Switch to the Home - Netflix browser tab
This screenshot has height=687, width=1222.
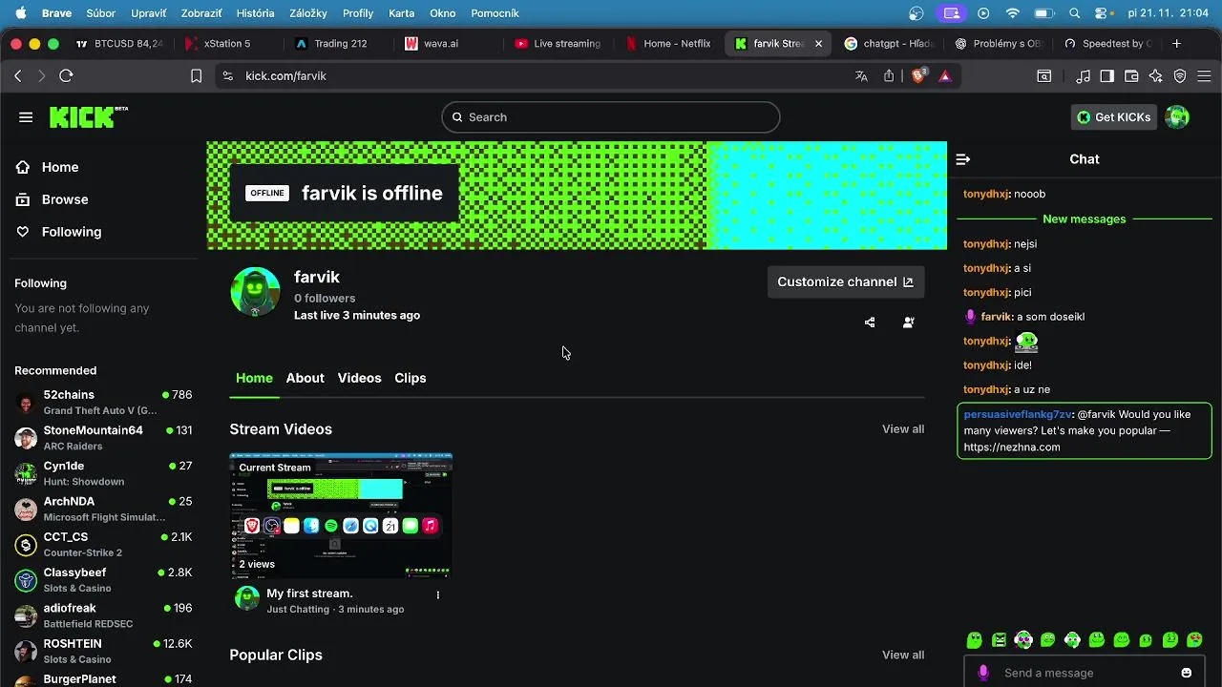pos(668,43)
